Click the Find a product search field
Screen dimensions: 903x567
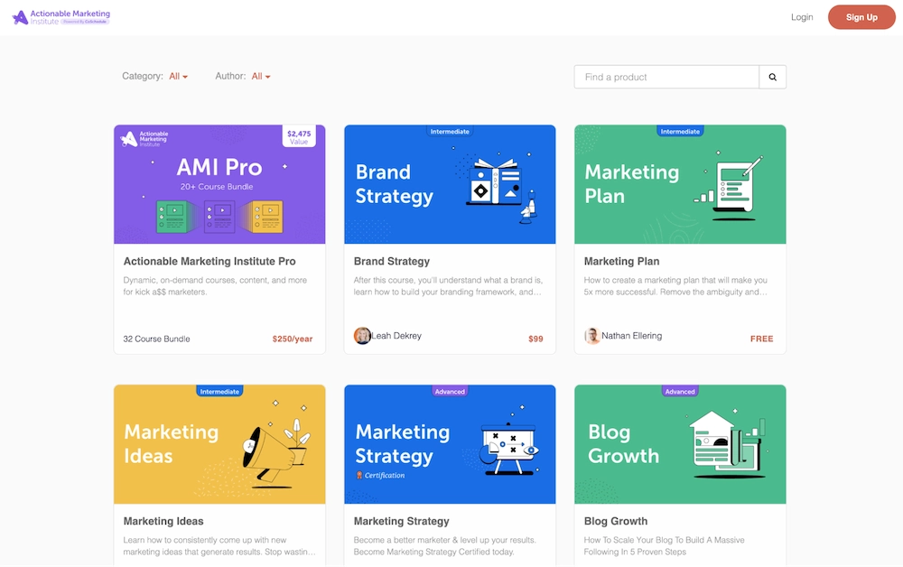tap(666, 77)
